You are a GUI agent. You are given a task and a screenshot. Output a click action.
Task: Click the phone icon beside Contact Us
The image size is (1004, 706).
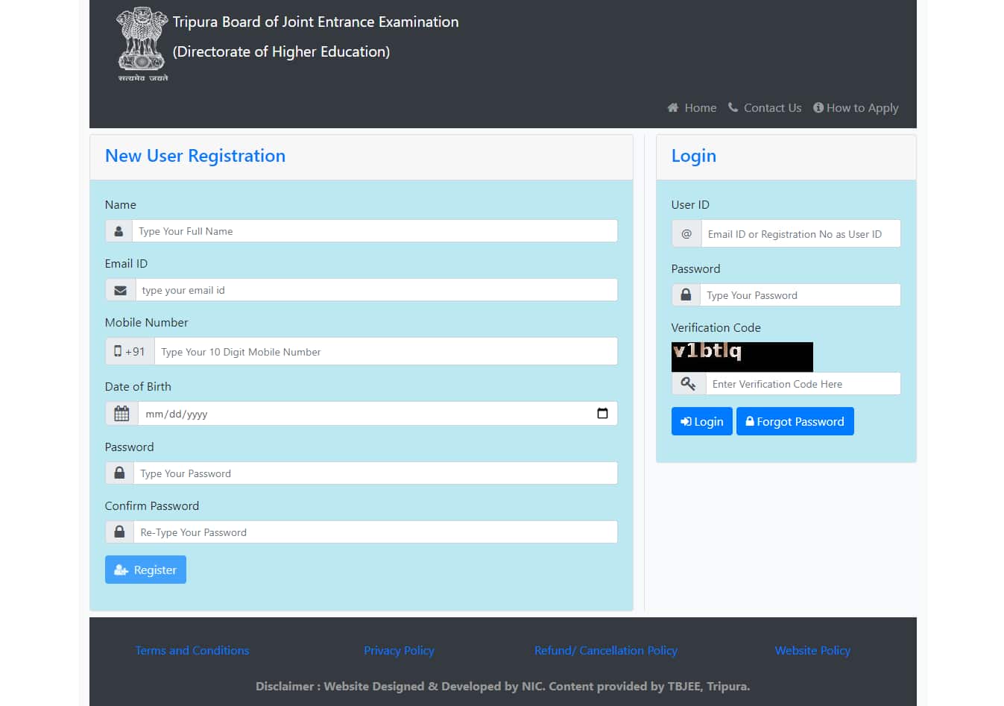[x=733, y=107]
